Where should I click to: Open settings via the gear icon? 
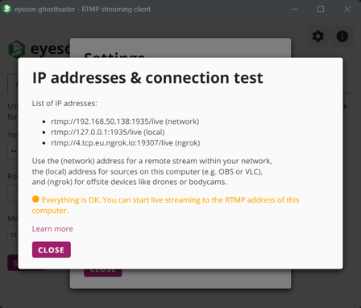coord(318,36)
